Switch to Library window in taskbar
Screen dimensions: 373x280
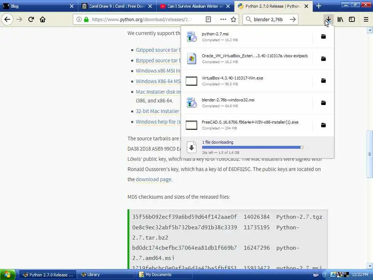(x=106, y=275)
